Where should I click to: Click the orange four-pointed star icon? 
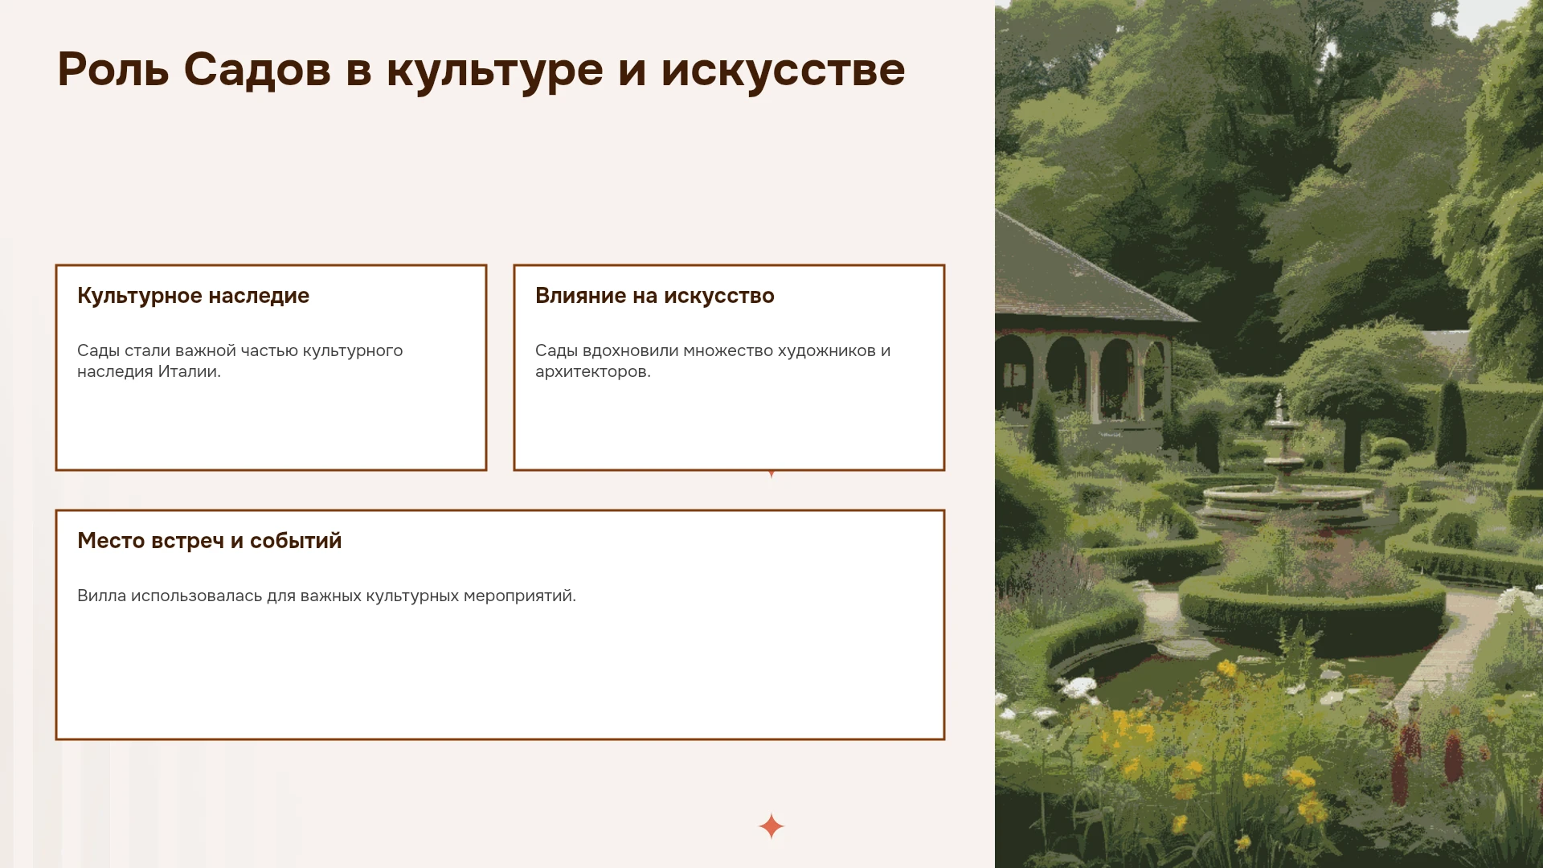771,826
